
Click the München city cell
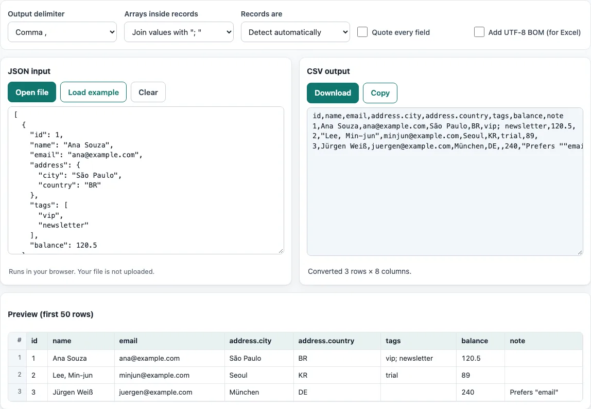(x=258, y=392)
